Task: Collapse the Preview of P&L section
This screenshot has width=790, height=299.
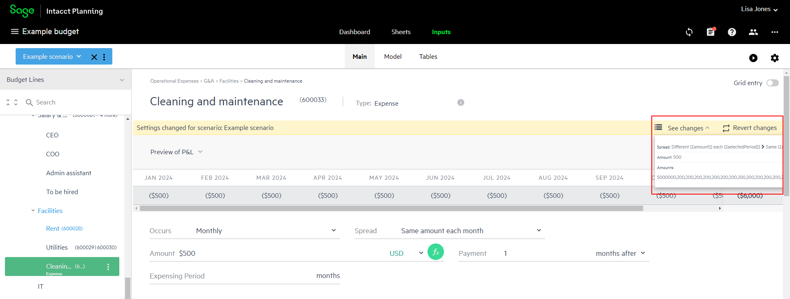Action: (x=200, y=152)
